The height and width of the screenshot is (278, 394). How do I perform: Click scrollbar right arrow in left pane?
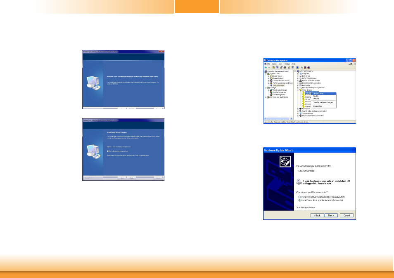[x=292, y=118]
